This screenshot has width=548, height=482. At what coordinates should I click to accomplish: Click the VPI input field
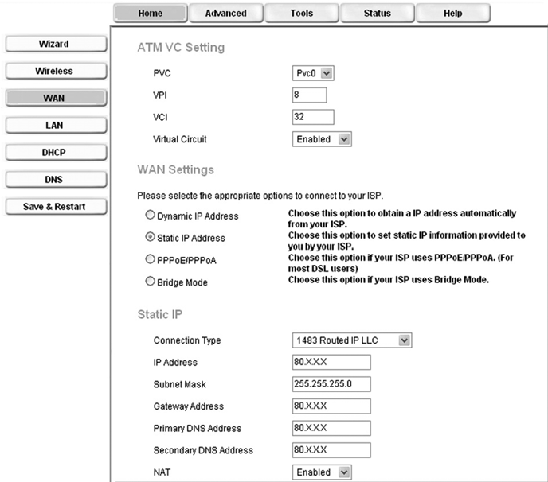tap(310, 95)
